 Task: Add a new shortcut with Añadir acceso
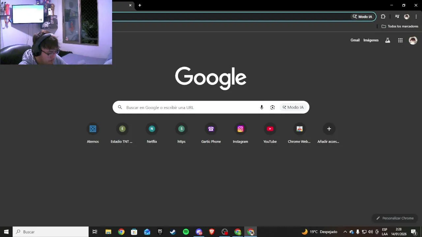(x=329, y=133)
